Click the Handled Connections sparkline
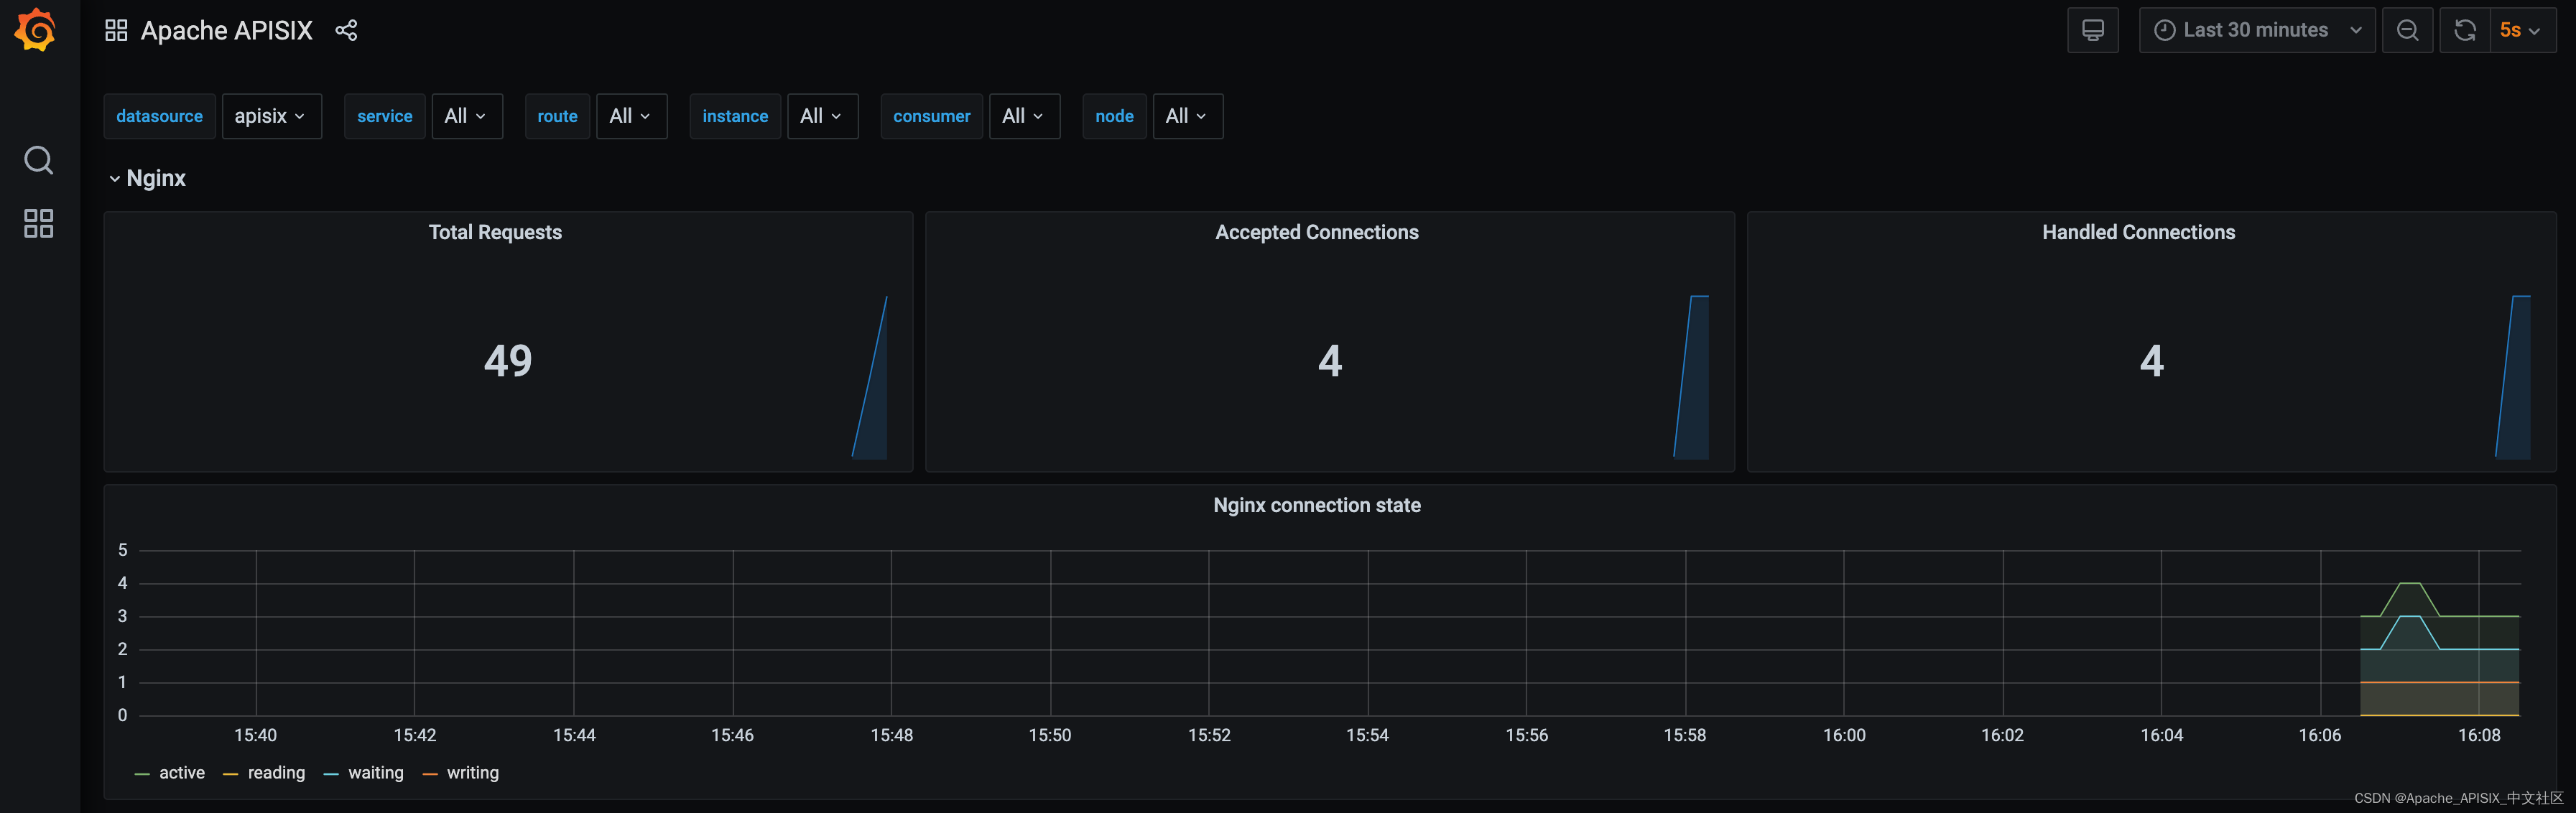2576x813 pixels. [2513, 377]
